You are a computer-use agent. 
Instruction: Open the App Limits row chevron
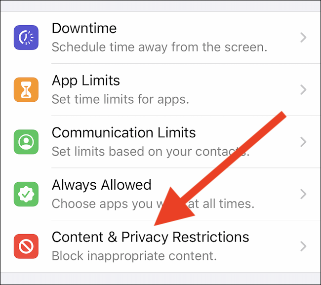point(303,90)
